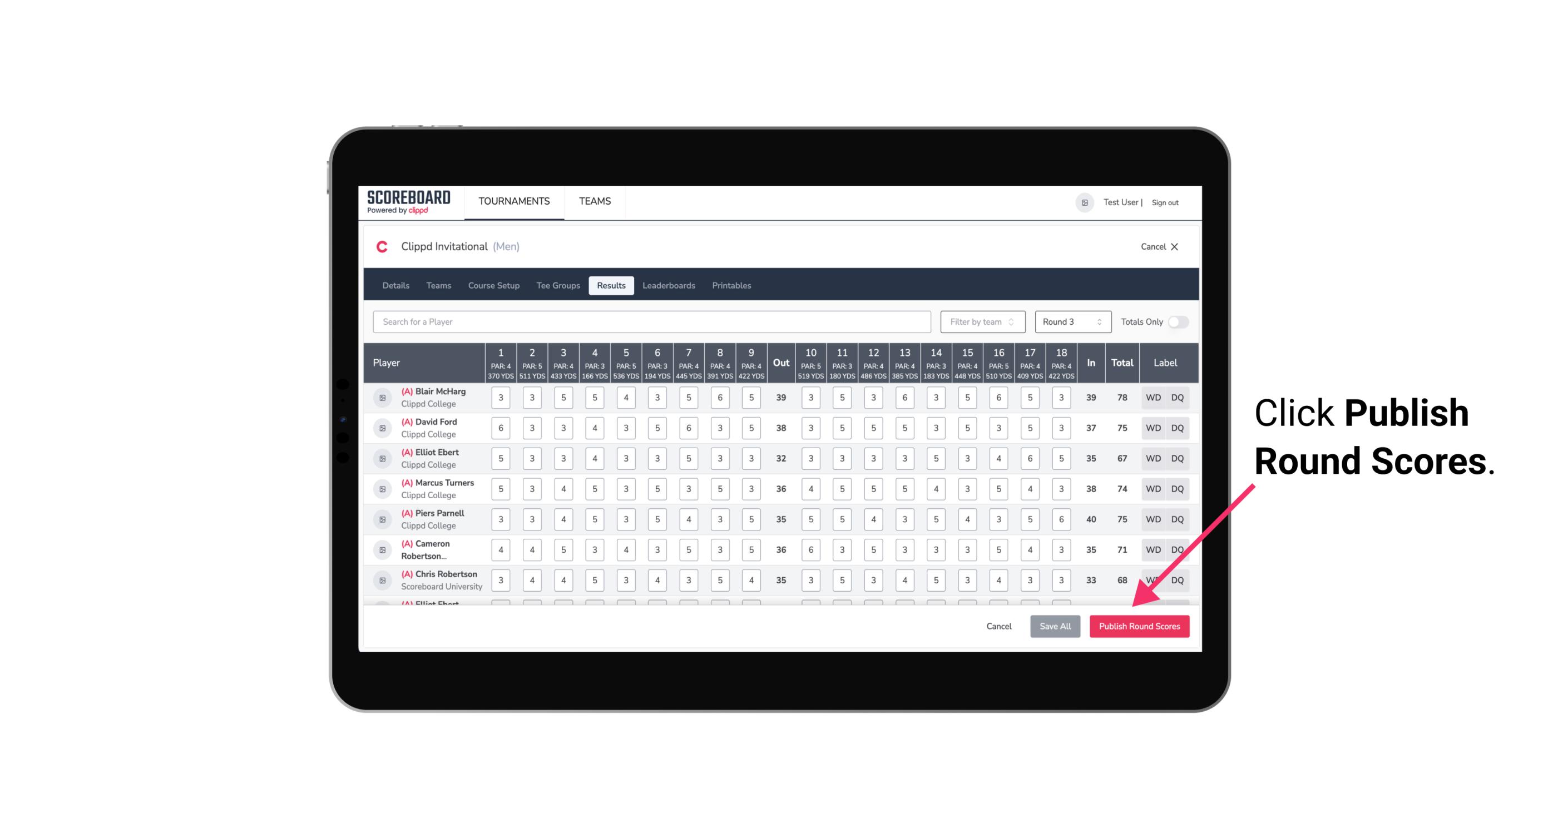Click the DQ icon for Marcus Turners

click(1178, 488)
